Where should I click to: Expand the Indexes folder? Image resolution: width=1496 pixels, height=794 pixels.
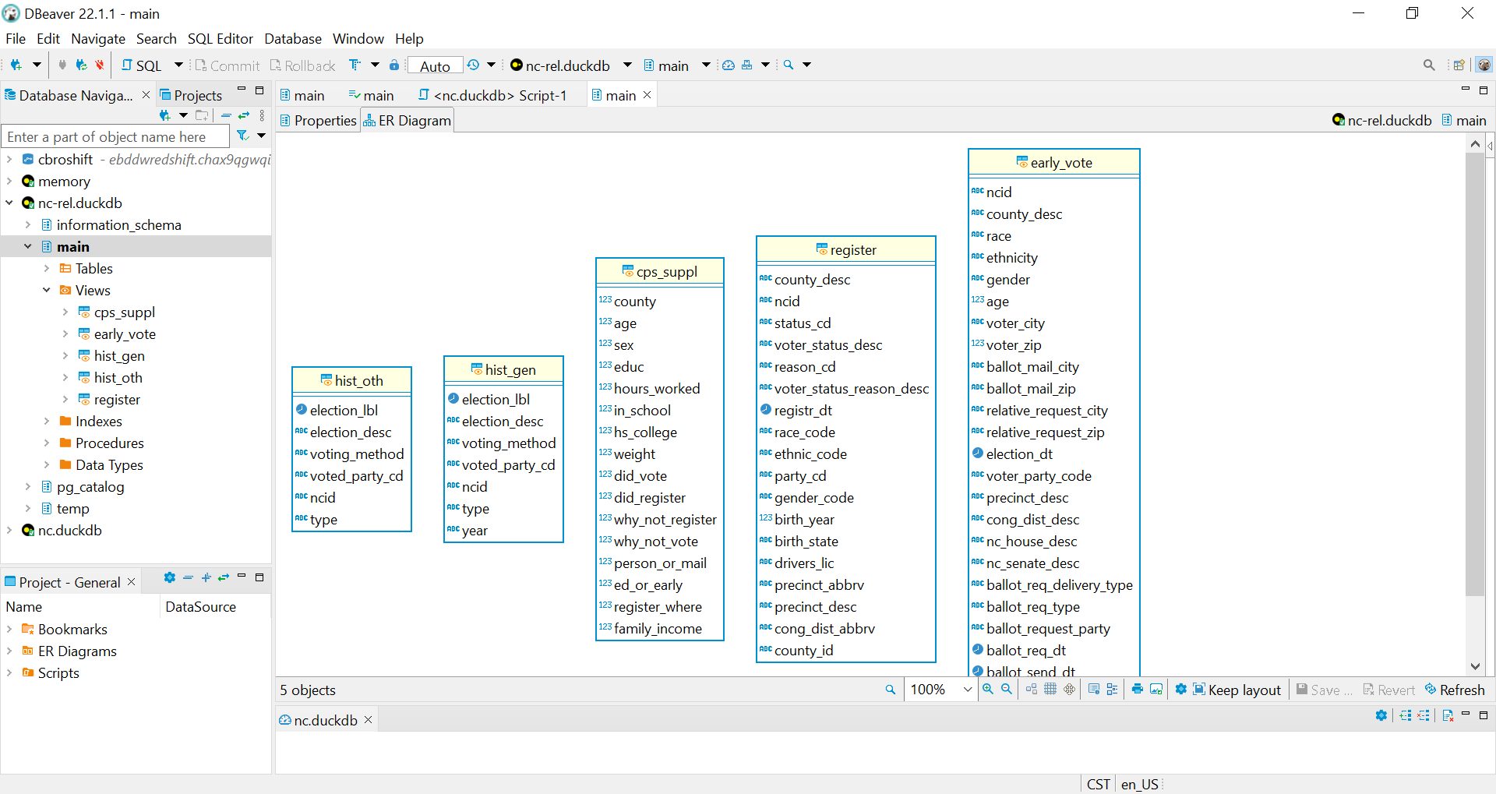tap(47, 421)
